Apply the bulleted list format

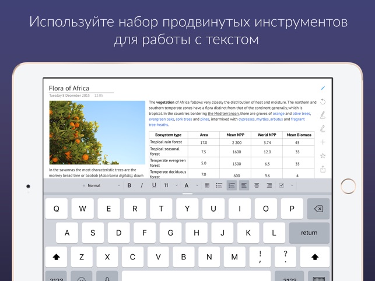219,185
